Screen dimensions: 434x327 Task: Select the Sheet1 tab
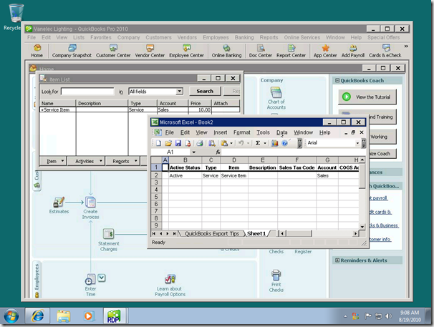(256, 233)
